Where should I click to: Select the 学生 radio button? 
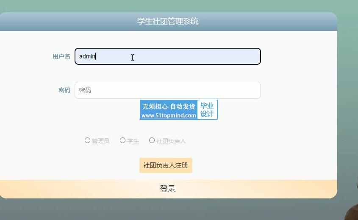click(x=122, y=140)
